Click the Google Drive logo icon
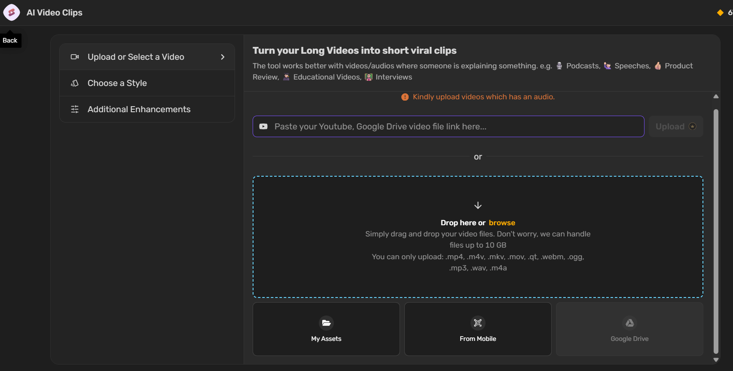Screen dimensions: 733x371 [x=630, y=323]
